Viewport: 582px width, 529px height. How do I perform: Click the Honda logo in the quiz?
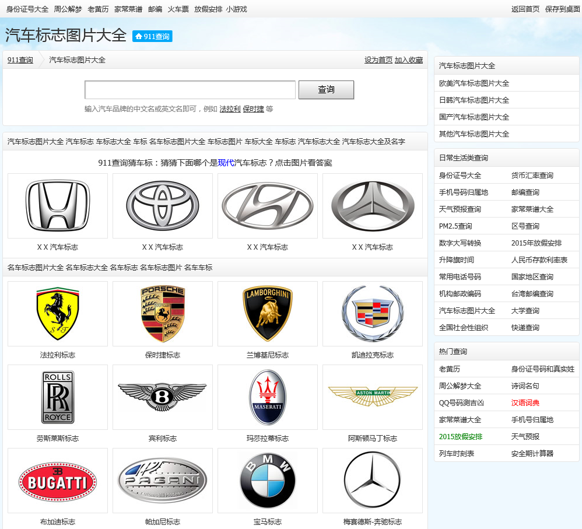[58, 206]
